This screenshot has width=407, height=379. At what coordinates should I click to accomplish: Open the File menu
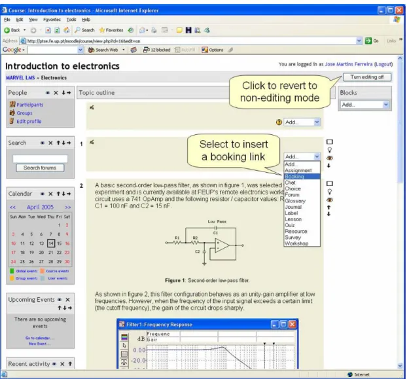point(7,20)
